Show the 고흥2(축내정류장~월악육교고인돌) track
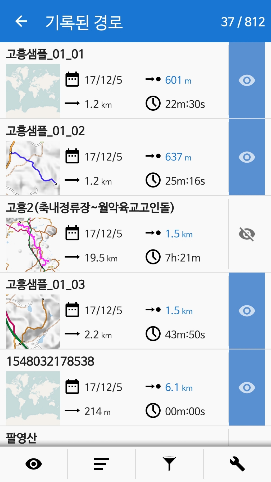271x482 pixels. [247, 234]
